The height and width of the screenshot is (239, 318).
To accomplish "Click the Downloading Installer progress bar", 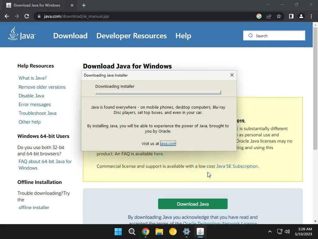I will coord(158,92).
